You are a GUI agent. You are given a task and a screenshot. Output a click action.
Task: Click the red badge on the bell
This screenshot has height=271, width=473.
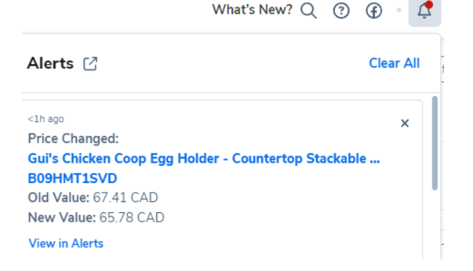429,4
